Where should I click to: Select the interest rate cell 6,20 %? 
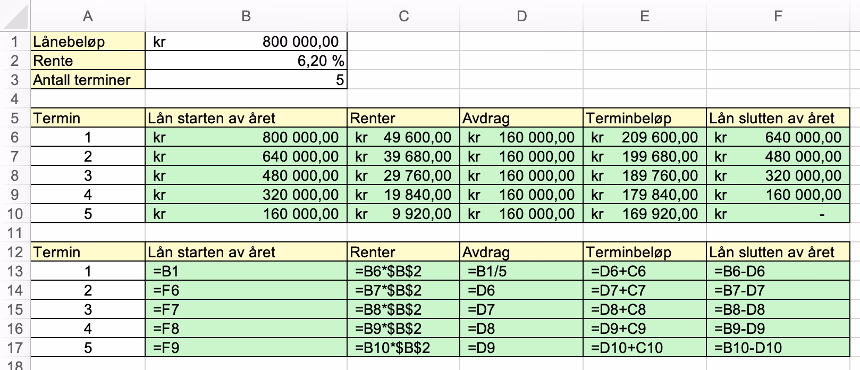click(x=246, y=61)
